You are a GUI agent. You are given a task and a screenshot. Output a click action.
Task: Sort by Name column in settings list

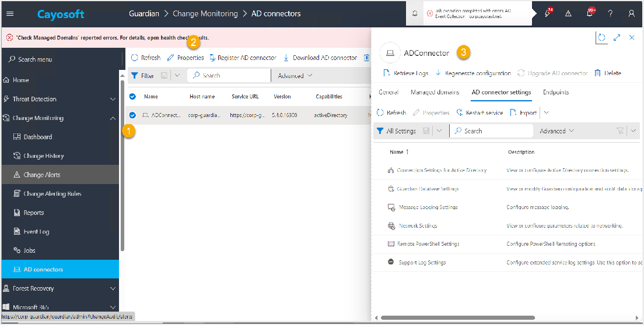399,152
